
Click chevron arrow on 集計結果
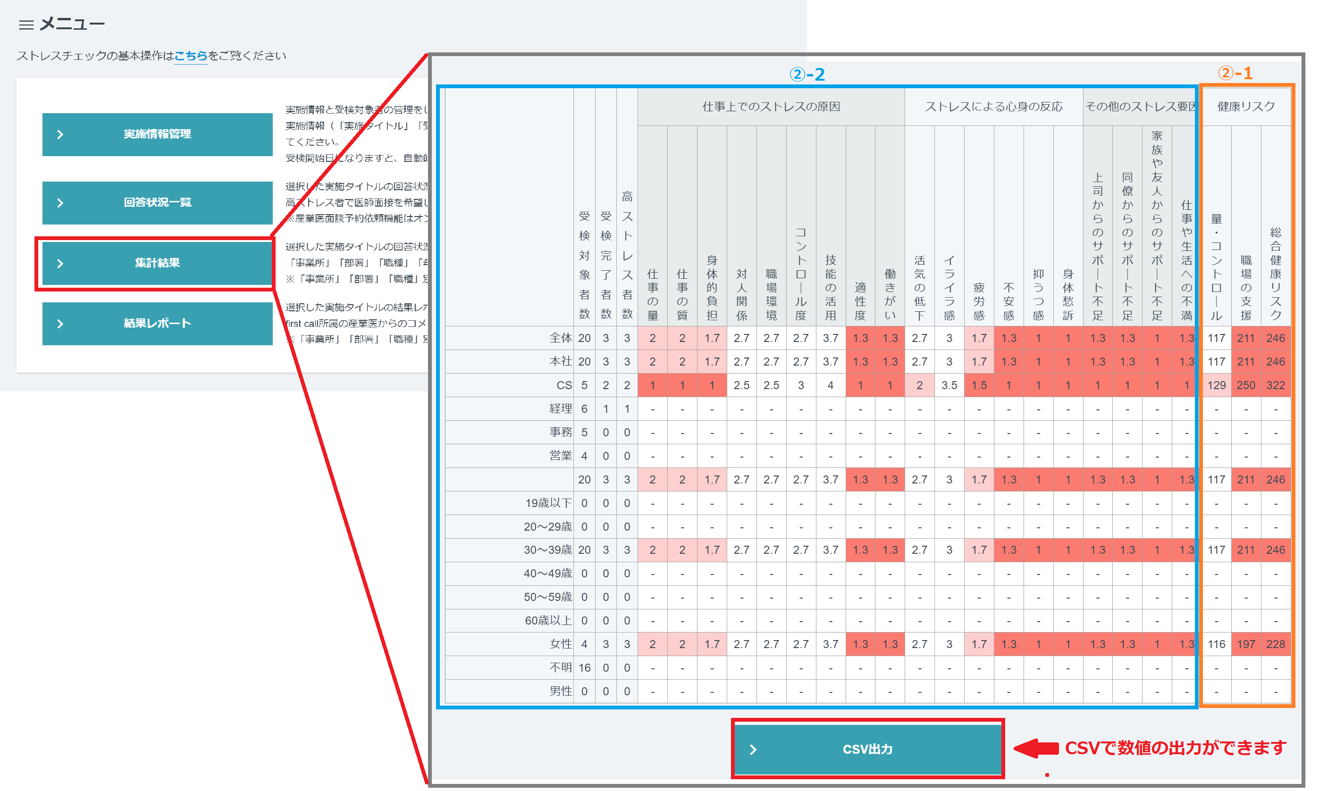60,264
